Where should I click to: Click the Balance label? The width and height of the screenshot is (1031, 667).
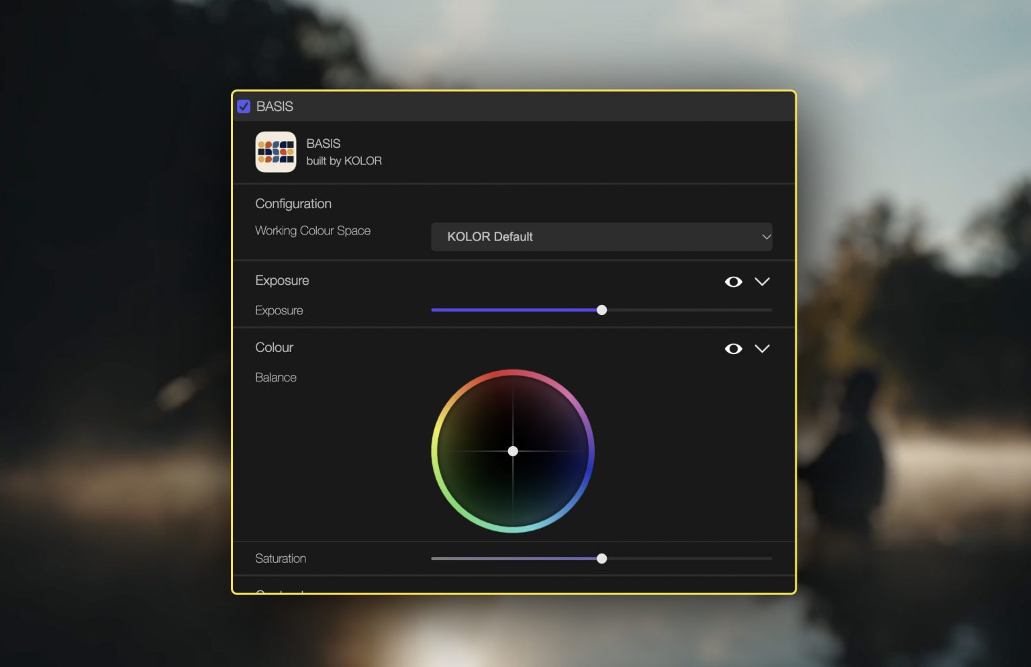point(276,377)
